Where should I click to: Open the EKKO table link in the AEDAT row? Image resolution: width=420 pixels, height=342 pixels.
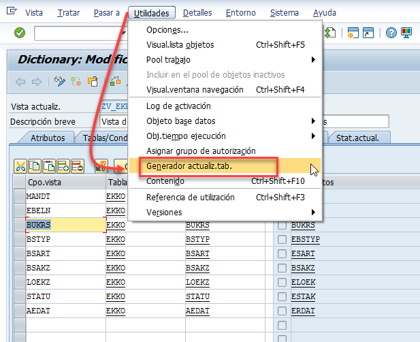pyautogui.click(x=116, y=311)
